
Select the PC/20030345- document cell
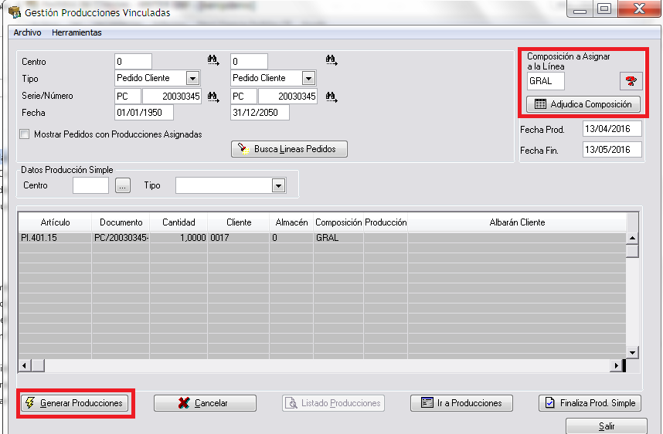coord(121,238)
